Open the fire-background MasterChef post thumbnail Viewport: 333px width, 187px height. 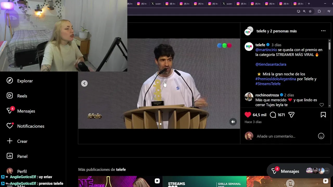point(289,182)
